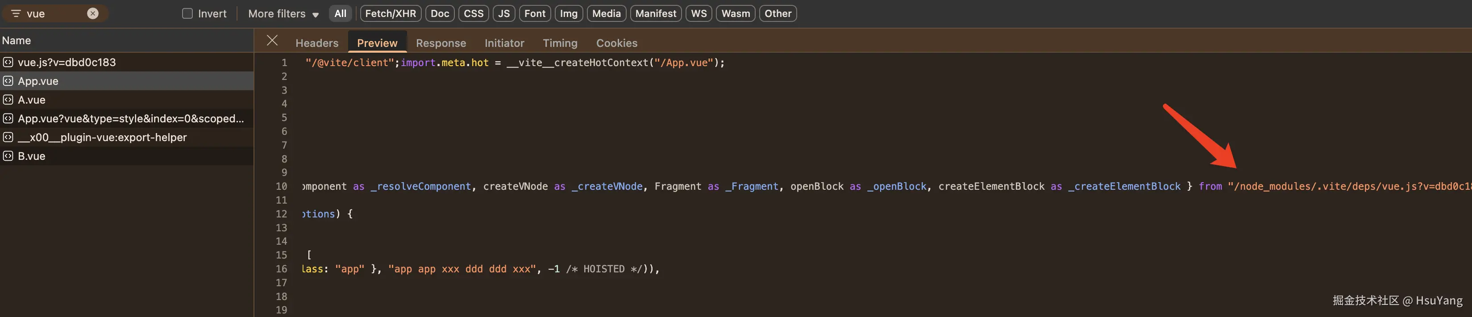The image size is (1472, 317).
Task: Click "app app xxx ddd ddd xxx" string
Action: click(462, 269)
